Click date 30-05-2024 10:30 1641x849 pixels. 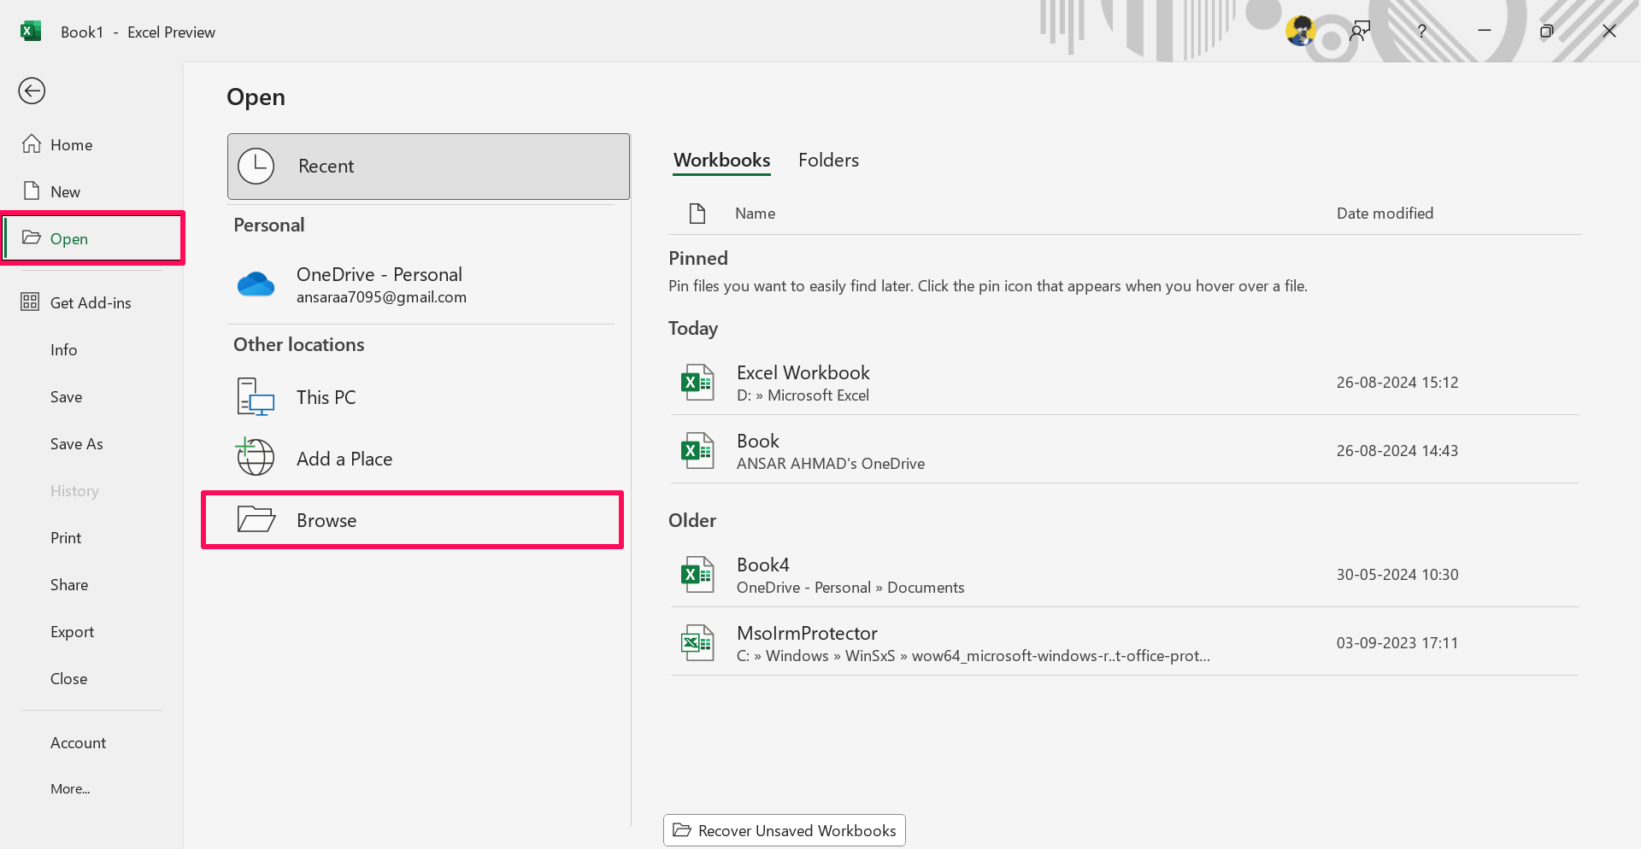1397,575
